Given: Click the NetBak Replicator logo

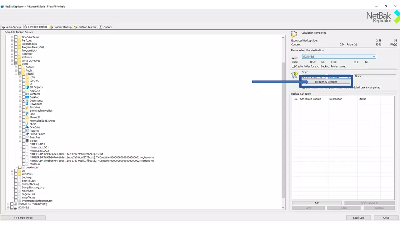Looking at the screenshot, I should point(383,17).
